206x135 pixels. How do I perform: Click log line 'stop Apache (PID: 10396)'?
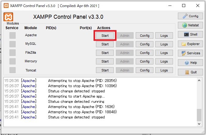[82, 86]
